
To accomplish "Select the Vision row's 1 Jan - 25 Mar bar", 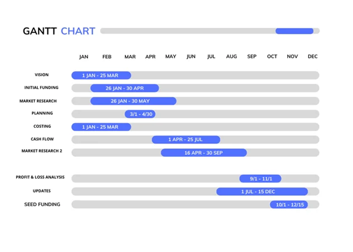I will [x=101, y=76].
